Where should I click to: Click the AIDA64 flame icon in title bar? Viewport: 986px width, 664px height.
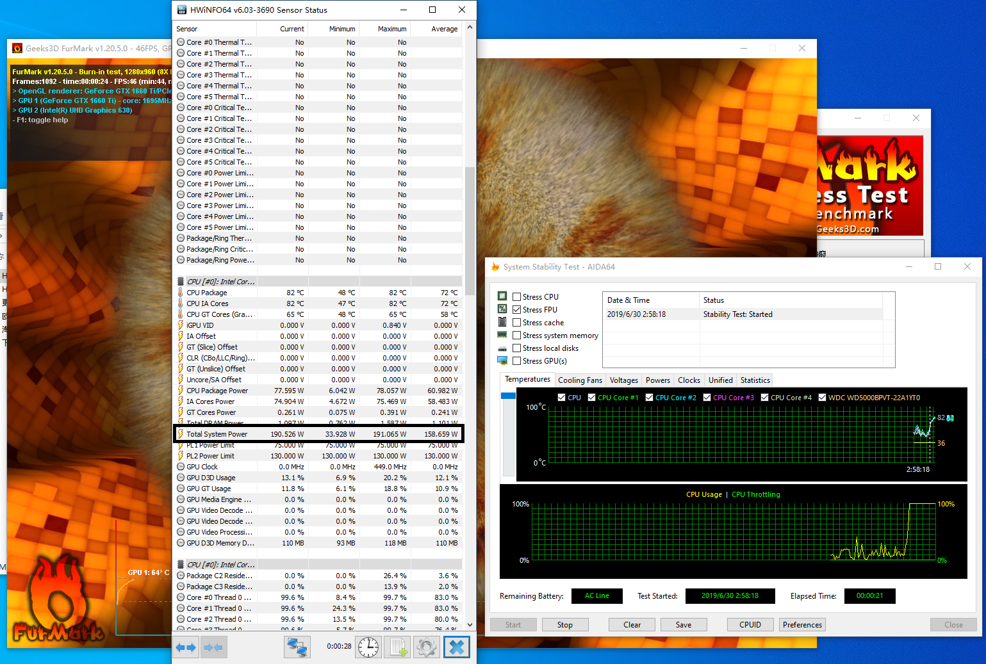tap(495, 266)
